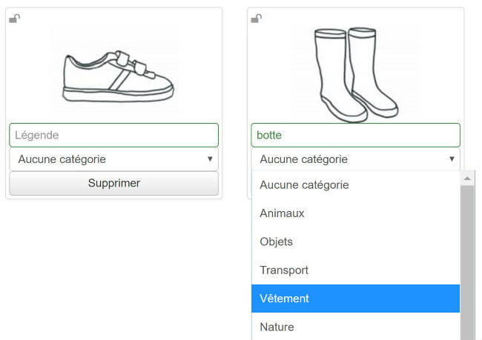Click the arrow of the boots' category selector

point(452,159)
